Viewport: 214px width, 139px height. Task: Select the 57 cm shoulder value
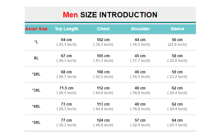point(140,120)
